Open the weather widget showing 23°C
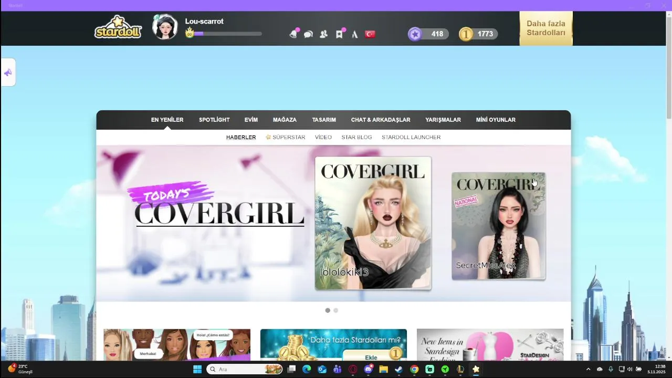The height and width of the screenshot is (378, 672). [x=20, y=369]
